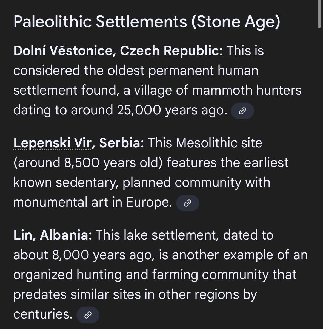Click the phrase "monumental art in Europe"
The height and width of the screenshot is (329, 323).
click(x=93, y=203)
